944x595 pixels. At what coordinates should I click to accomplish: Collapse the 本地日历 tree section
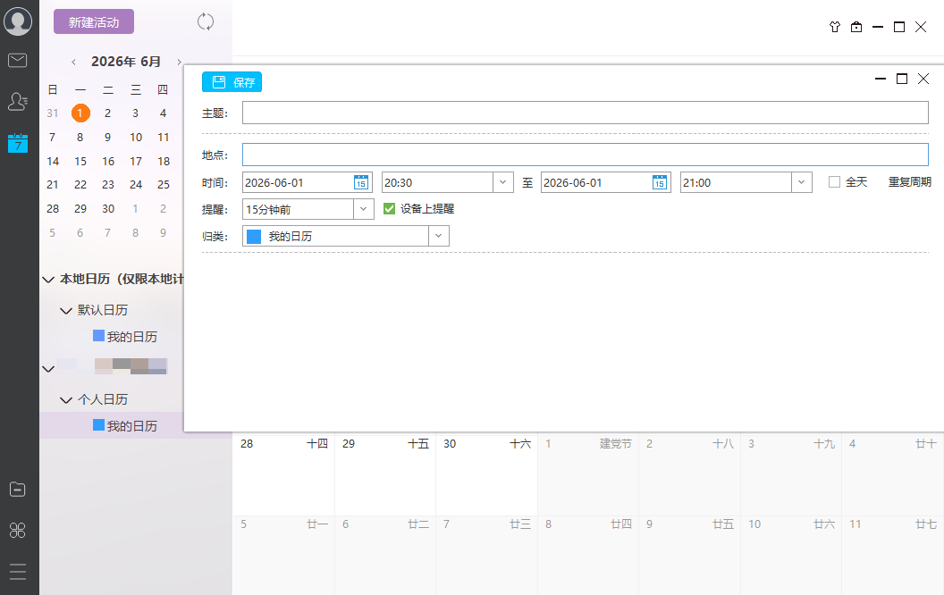[x=48, y=279]
